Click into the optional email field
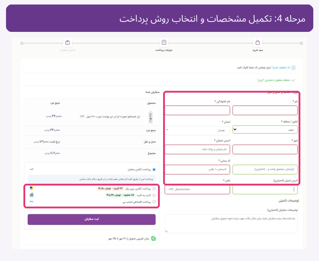This screenshot has width=319, height=261. [265, 189]
